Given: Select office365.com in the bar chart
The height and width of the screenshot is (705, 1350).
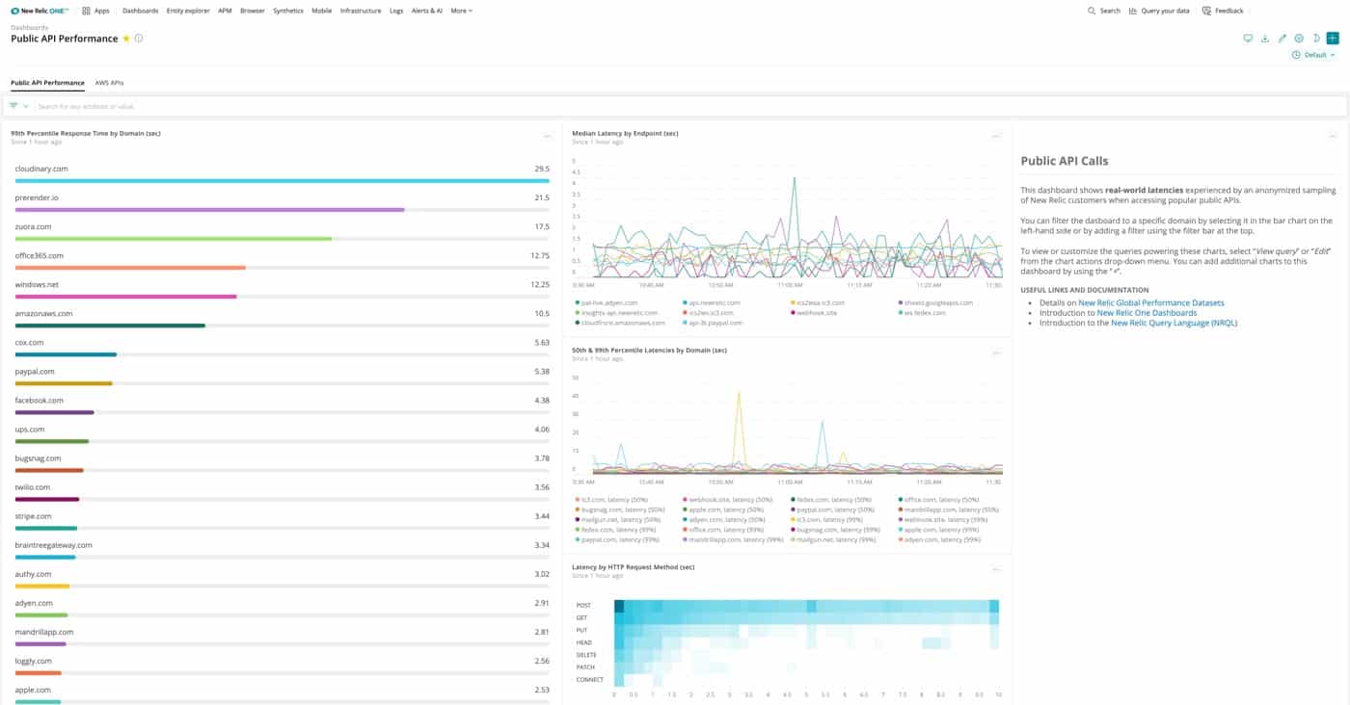Looking at the screenshot, I should pos(282,260).
